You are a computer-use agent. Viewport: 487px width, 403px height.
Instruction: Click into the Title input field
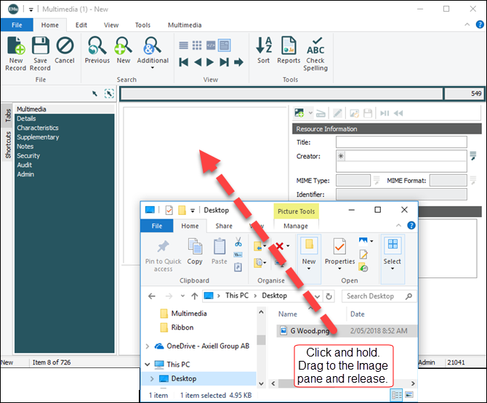(x=401, y=142)
